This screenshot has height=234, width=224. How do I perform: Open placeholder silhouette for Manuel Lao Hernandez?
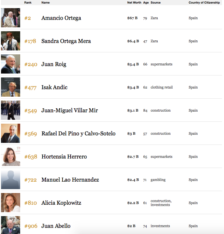10,180
